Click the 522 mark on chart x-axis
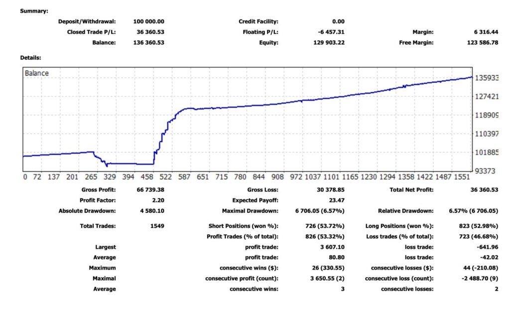The height and width of the screenshot is (313, 510). (x=165, y=177)
